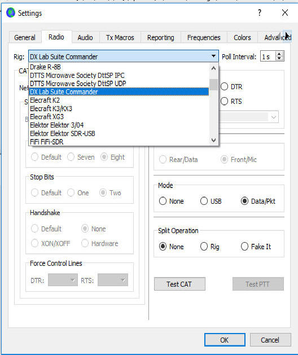Image resolution: width=298 pixels, height=355 pixels.
Task: Set Split Operation to Fake It
Action: coord(256,246)
